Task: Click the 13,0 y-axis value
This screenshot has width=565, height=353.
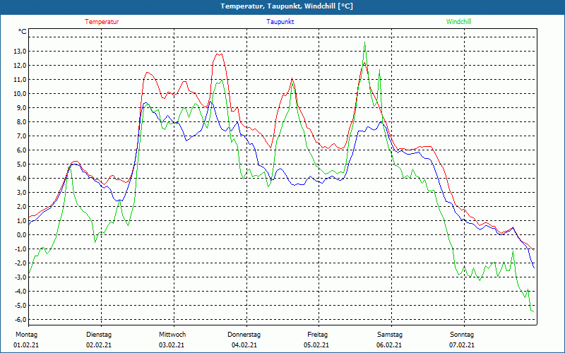Action: coord(20,52)
